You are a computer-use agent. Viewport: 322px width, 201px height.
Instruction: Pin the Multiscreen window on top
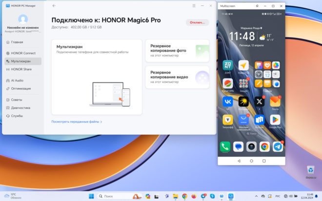(x=257, y=6)
